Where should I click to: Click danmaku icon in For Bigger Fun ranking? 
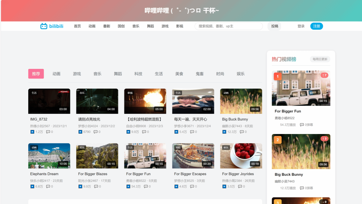[x=302, y=125]
